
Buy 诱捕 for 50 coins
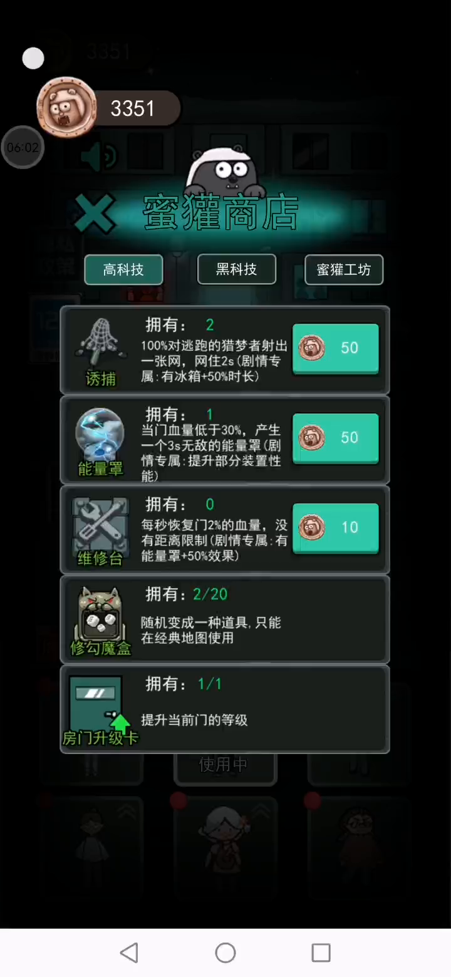pyautogui.click(x=336, y=349)
